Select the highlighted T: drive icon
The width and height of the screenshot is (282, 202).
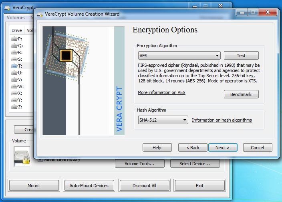point(14,66)
